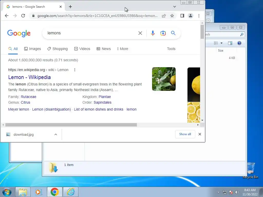The height and width of the screenshot is (197, 263).
Task: Open the lemon tree blossom thumbnail
Action: [x=164, y=79]
